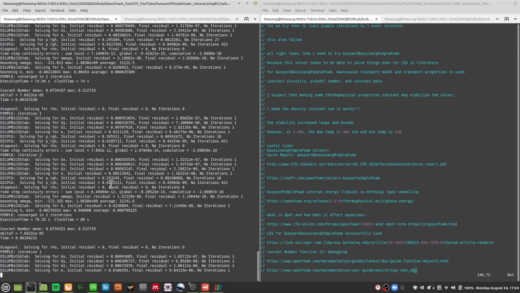Close the first tab of right terminal
Viewport: 520px width, 293px height.
[376, 19]
